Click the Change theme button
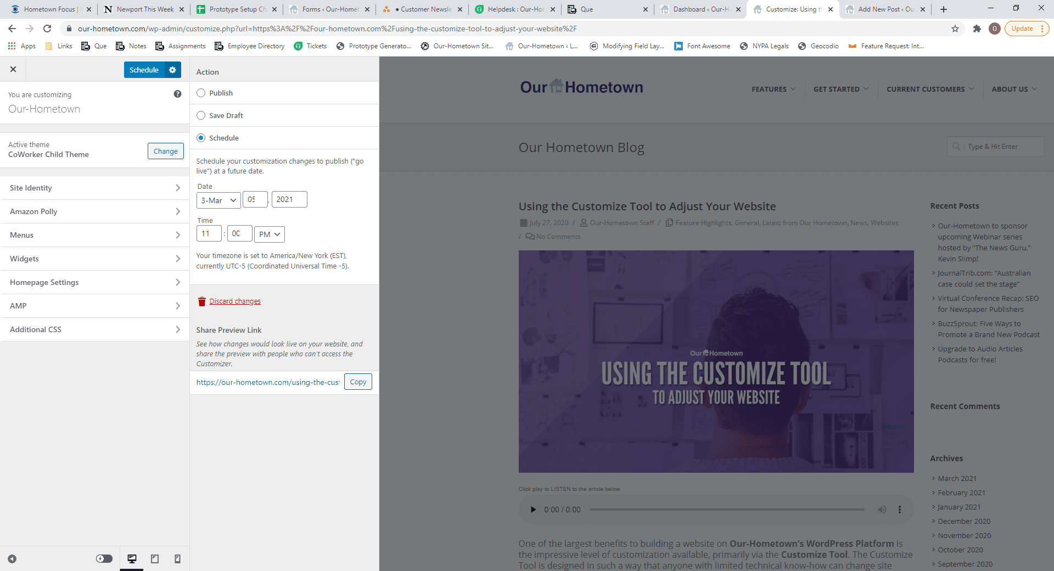Screen dimensions: 1054x571 coord(166,151)
